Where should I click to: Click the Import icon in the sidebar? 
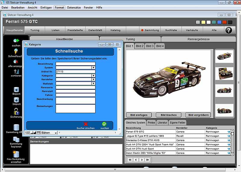pos(16,100)
